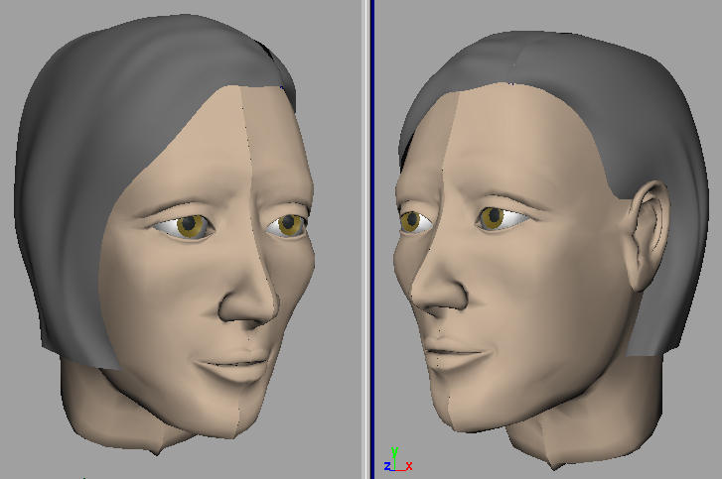
Task: Select the vertical divider between the viewports
Action: (x=370, y=238)
